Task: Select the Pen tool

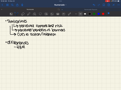Action: point(17,14)
